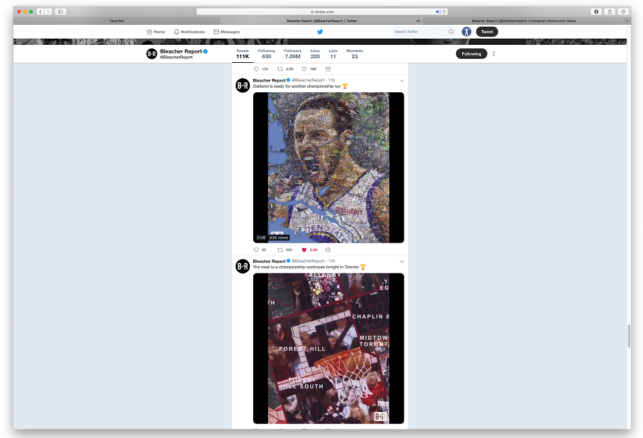The height and width of the screenshot is (438, 643).
Task: Open the more options dots beside Following
Action: coord(494,53)
